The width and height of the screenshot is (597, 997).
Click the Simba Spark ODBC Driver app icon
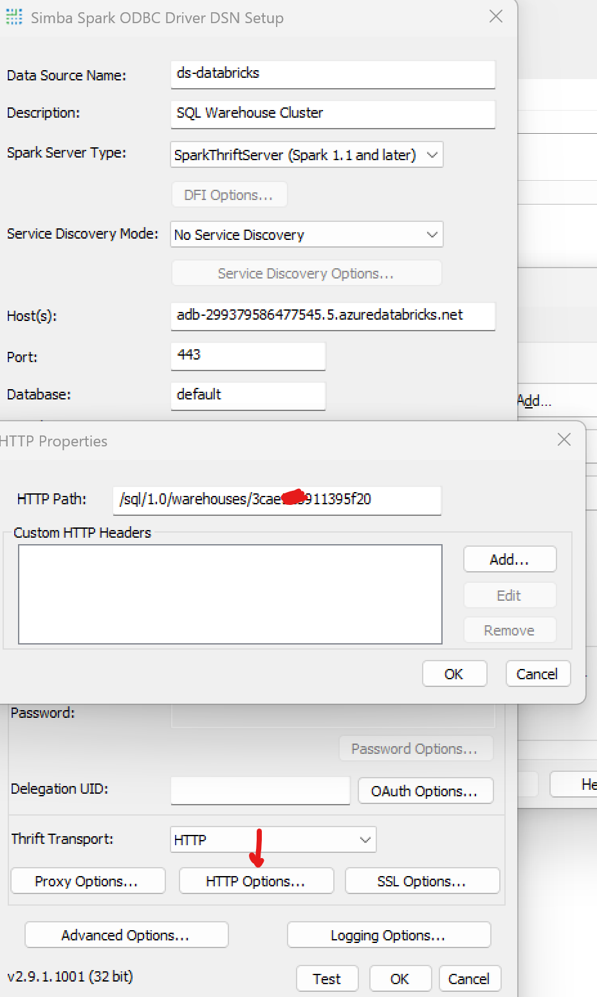(x=14, y=17)
